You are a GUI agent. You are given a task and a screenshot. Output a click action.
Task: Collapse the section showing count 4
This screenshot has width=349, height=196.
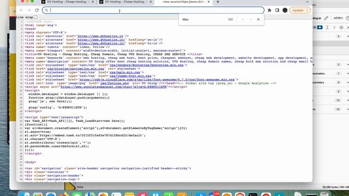point(347,36)
